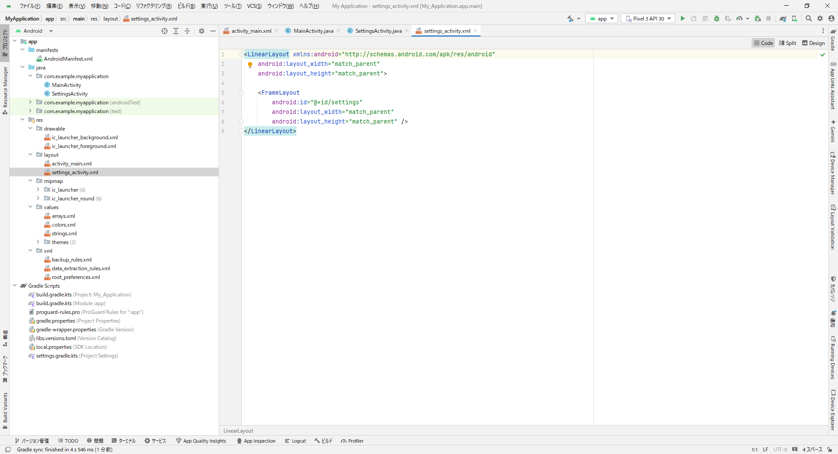Open the Logcat tool window button
838x454 pixels.
[295, 441]
